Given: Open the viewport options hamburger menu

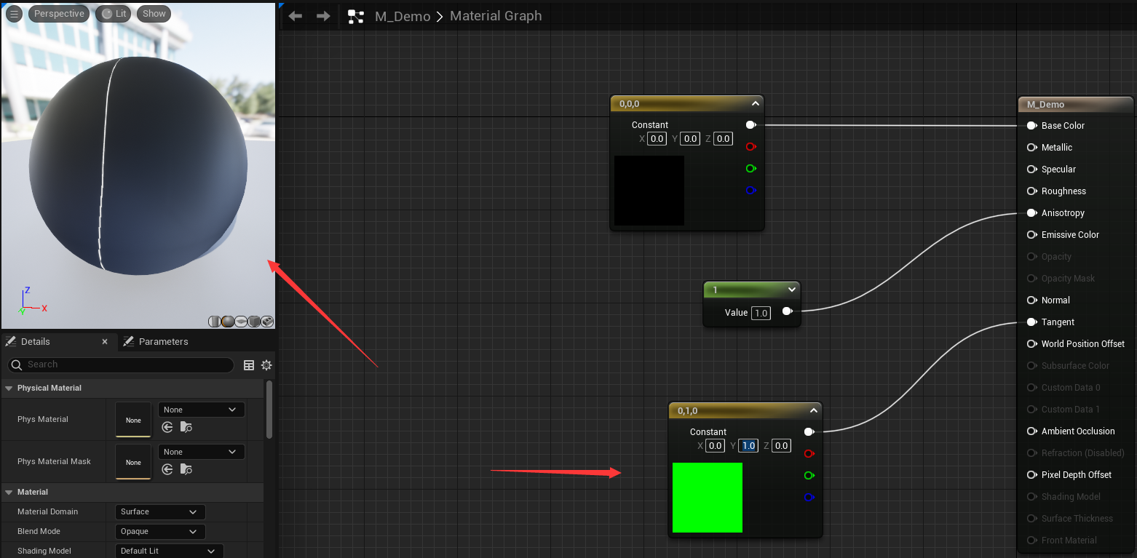Looking at the screenshot, I should [x=14, y=14].
